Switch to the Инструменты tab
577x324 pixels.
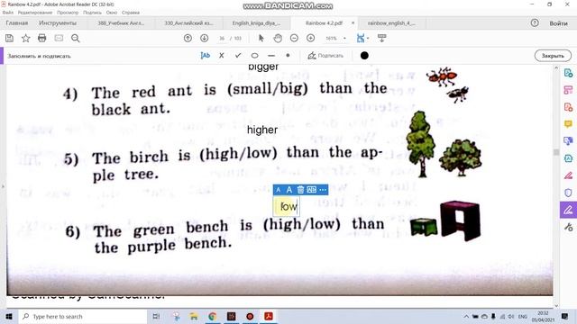(58, 23)
